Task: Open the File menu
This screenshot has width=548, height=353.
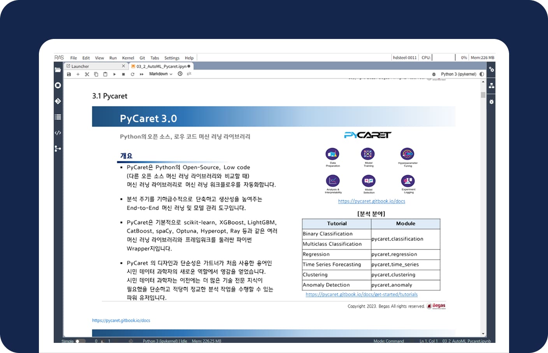Action: [x=74, y=58]
